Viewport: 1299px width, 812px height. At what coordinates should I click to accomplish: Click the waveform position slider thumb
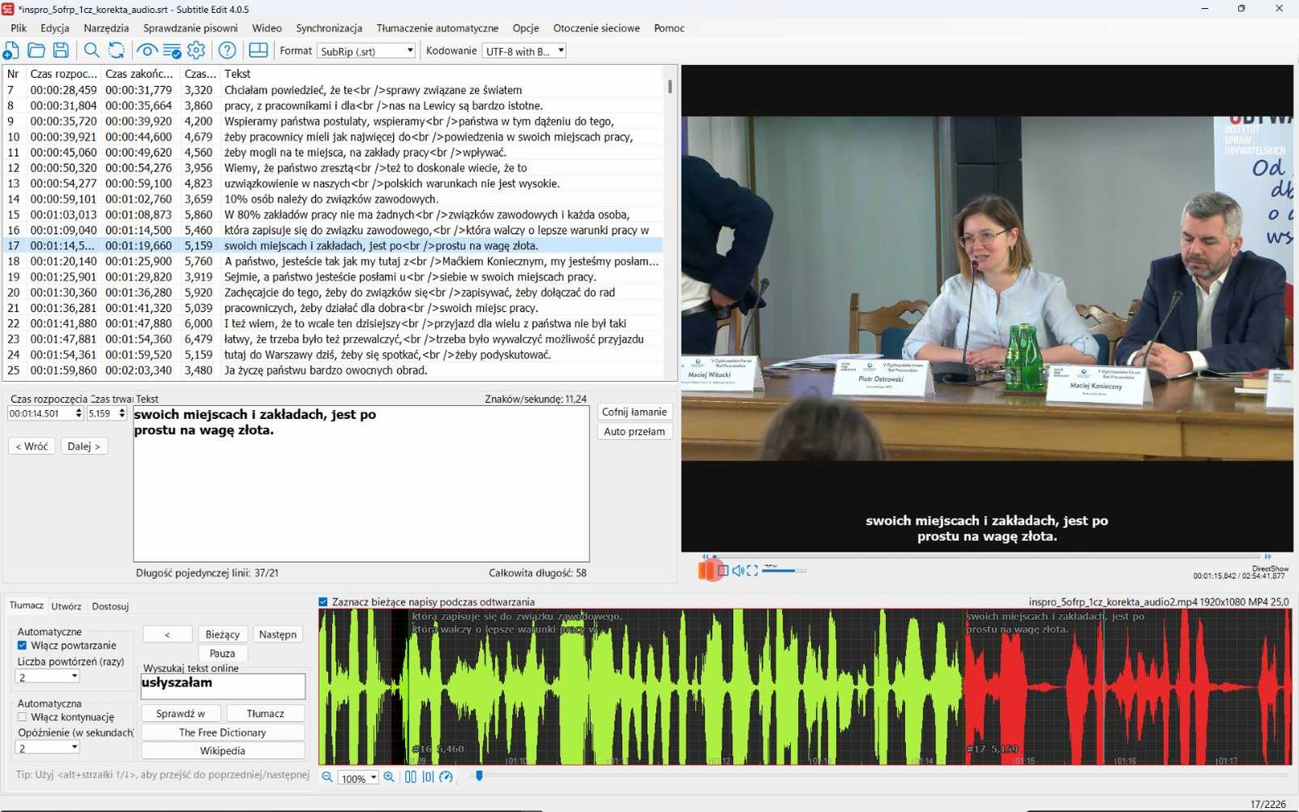(479, 776)
